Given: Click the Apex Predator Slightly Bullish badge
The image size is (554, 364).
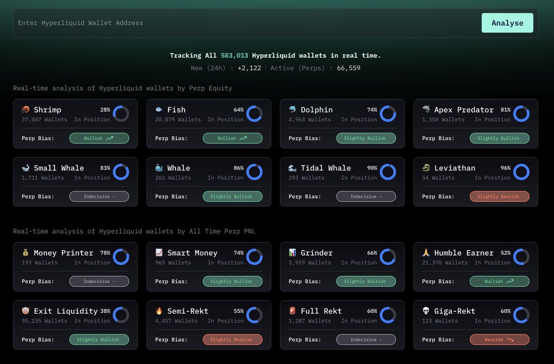Looking at the screenshot, I should point(500,138).
